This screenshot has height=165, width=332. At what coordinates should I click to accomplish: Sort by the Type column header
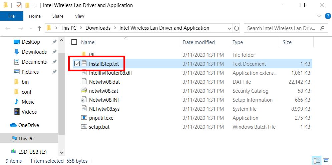tap(238, 42)
